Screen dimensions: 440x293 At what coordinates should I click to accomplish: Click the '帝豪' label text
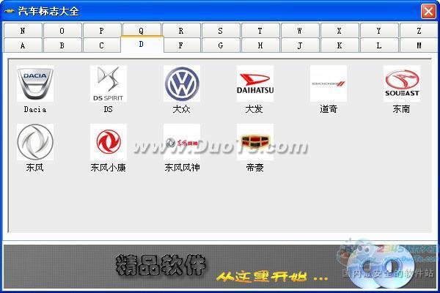pos(254,168)
